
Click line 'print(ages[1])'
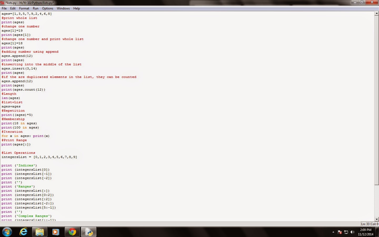(x=16, y=35)
